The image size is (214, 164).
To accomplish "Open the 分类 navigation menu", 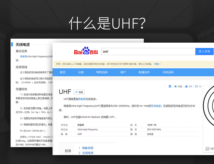I will pos(81,72).
